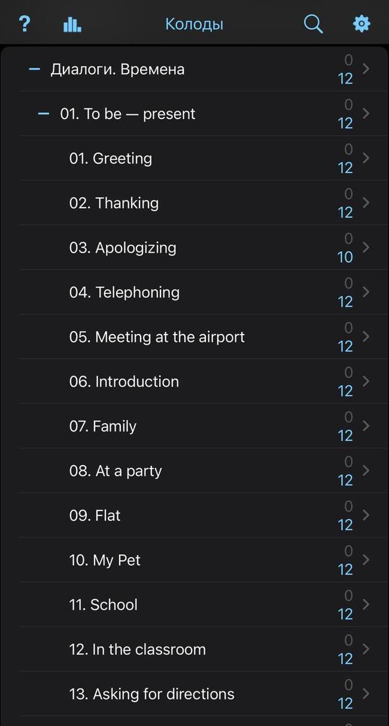Tap the Колоды title
Screen dimensions: 389x726
tap(194, 24)
